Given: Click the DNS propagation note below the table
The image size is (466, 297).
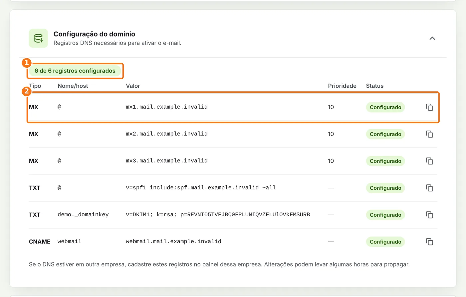Looking at the screenshot, I should coord(219,264).
